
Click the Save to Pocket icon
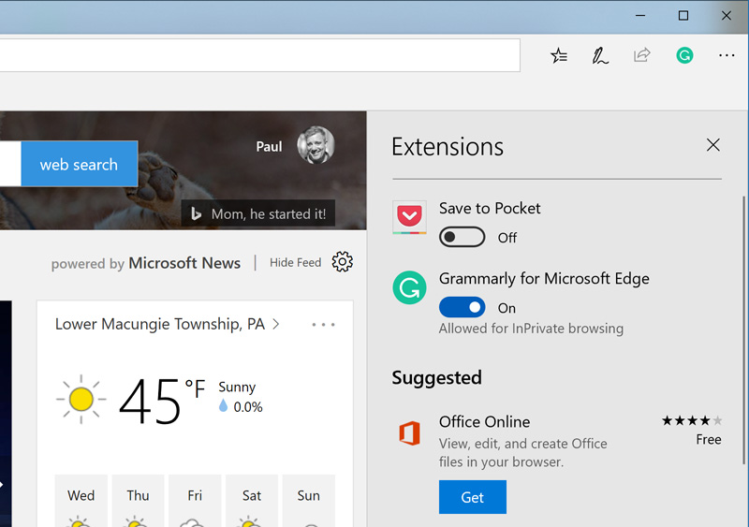coord(409,217)
